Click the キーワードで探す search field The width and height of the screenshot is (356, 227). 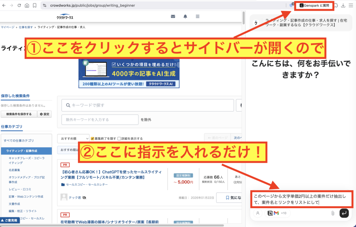(x=147, y=105)
